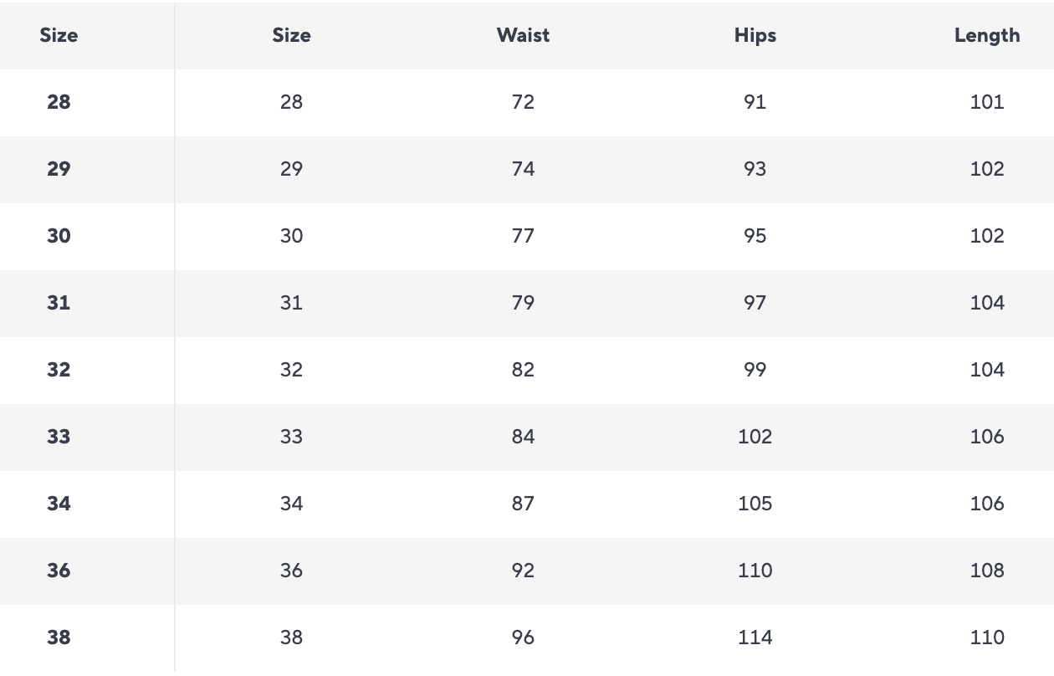The width and height of the screenshot is (1054, 676).
Task: Click length value 108 in the size 36 row
Action: pos(986,571)
